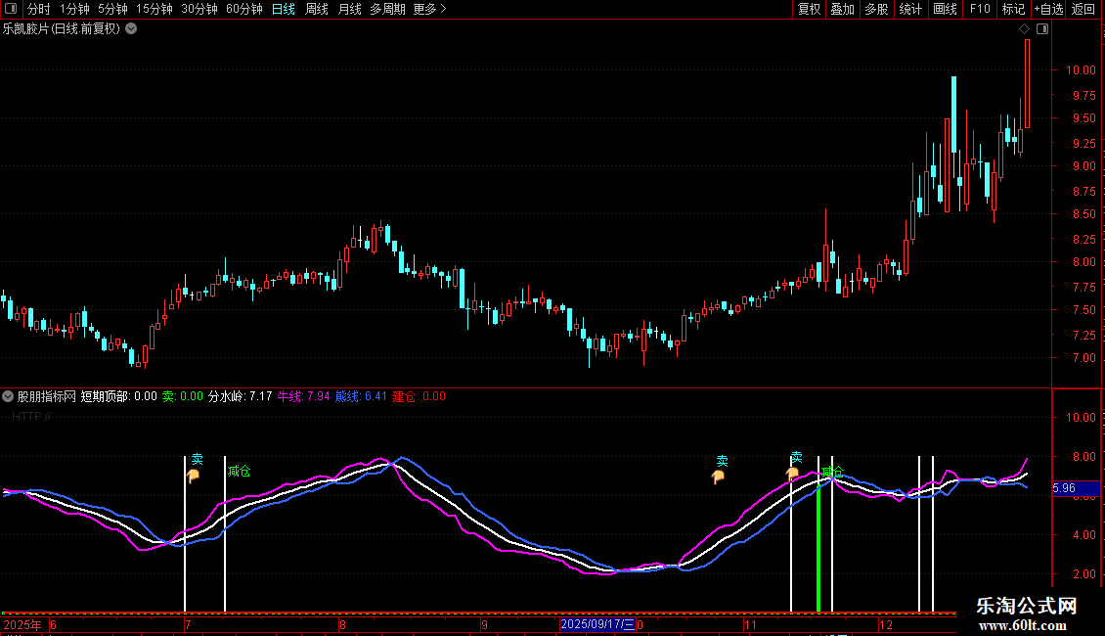Click the 卖 hand icon in mid-November
The width and height of the screenshot is (1105, 636).
[x=793, y=474]
